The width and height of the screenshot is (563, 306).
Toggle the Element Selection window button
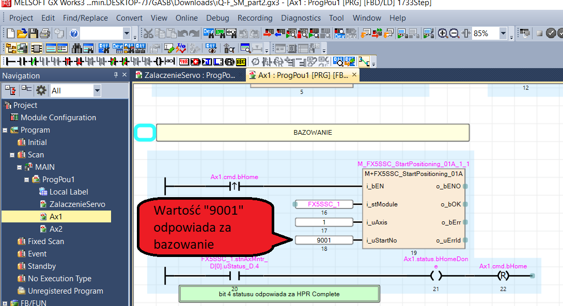click(36, 48)
